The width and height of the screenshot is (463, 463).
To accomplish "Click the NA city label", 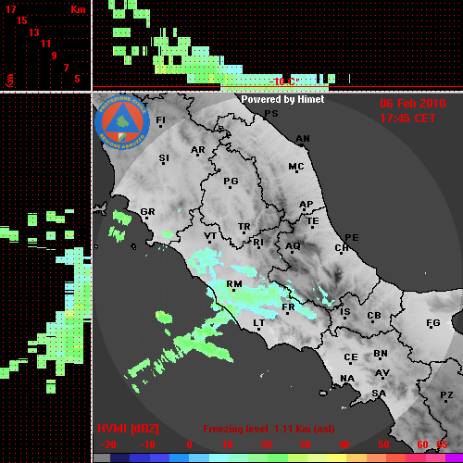I will [347, 379].
